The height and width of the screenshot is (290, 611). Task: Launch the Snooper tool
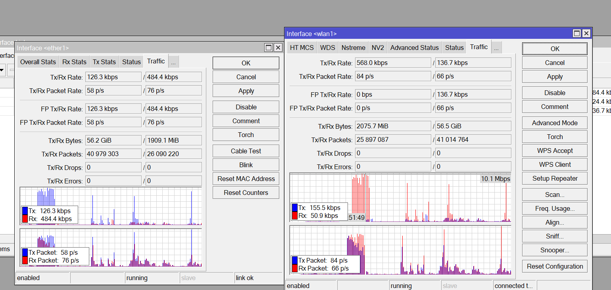click(554, 250)
